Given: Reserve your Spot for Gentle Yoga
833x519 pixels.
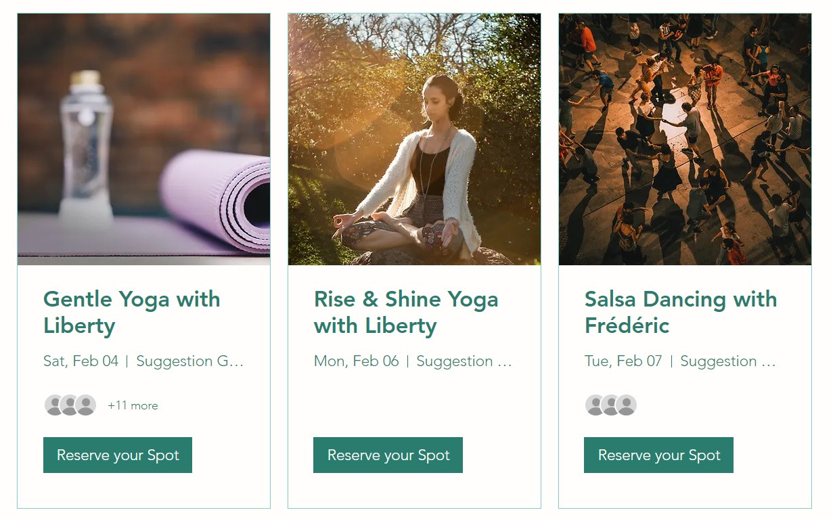Looking at the screenshot, I should (x=118, y=455).
